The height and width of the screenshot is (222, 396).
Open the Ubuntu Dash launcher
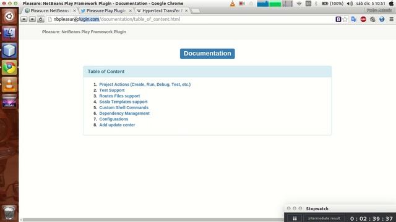coord(9,17)
